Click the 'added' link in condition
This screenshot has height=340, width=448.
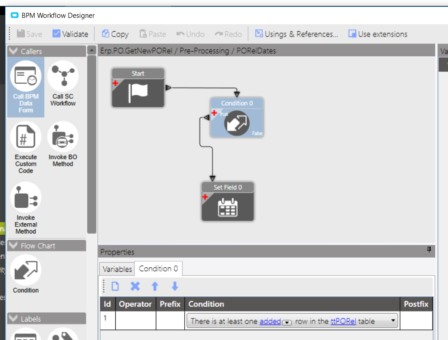(270, 321)
